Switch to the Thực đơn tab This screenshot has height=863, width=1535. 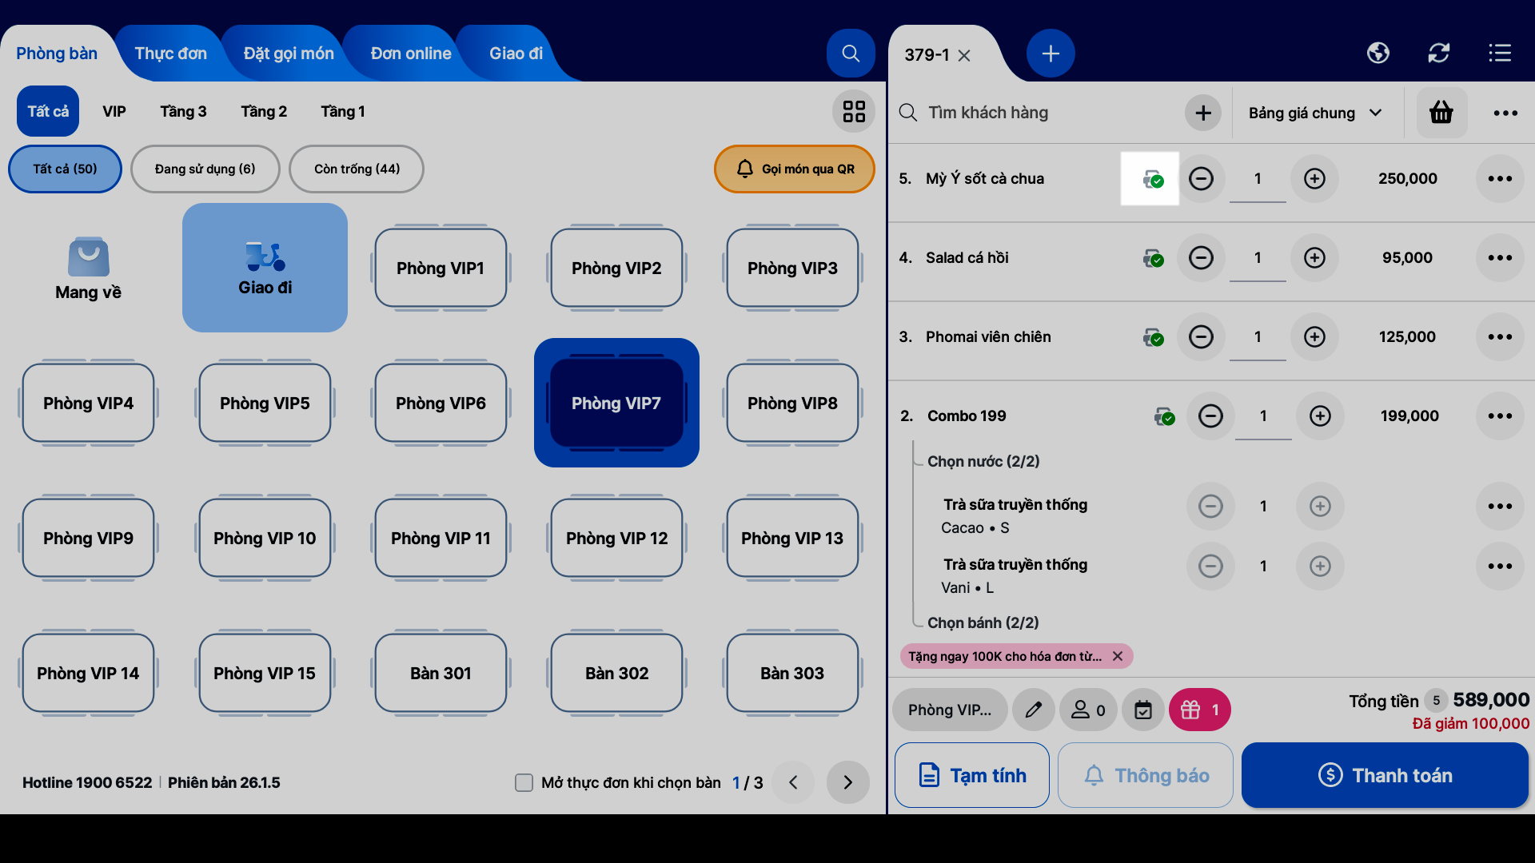point(170,54)
